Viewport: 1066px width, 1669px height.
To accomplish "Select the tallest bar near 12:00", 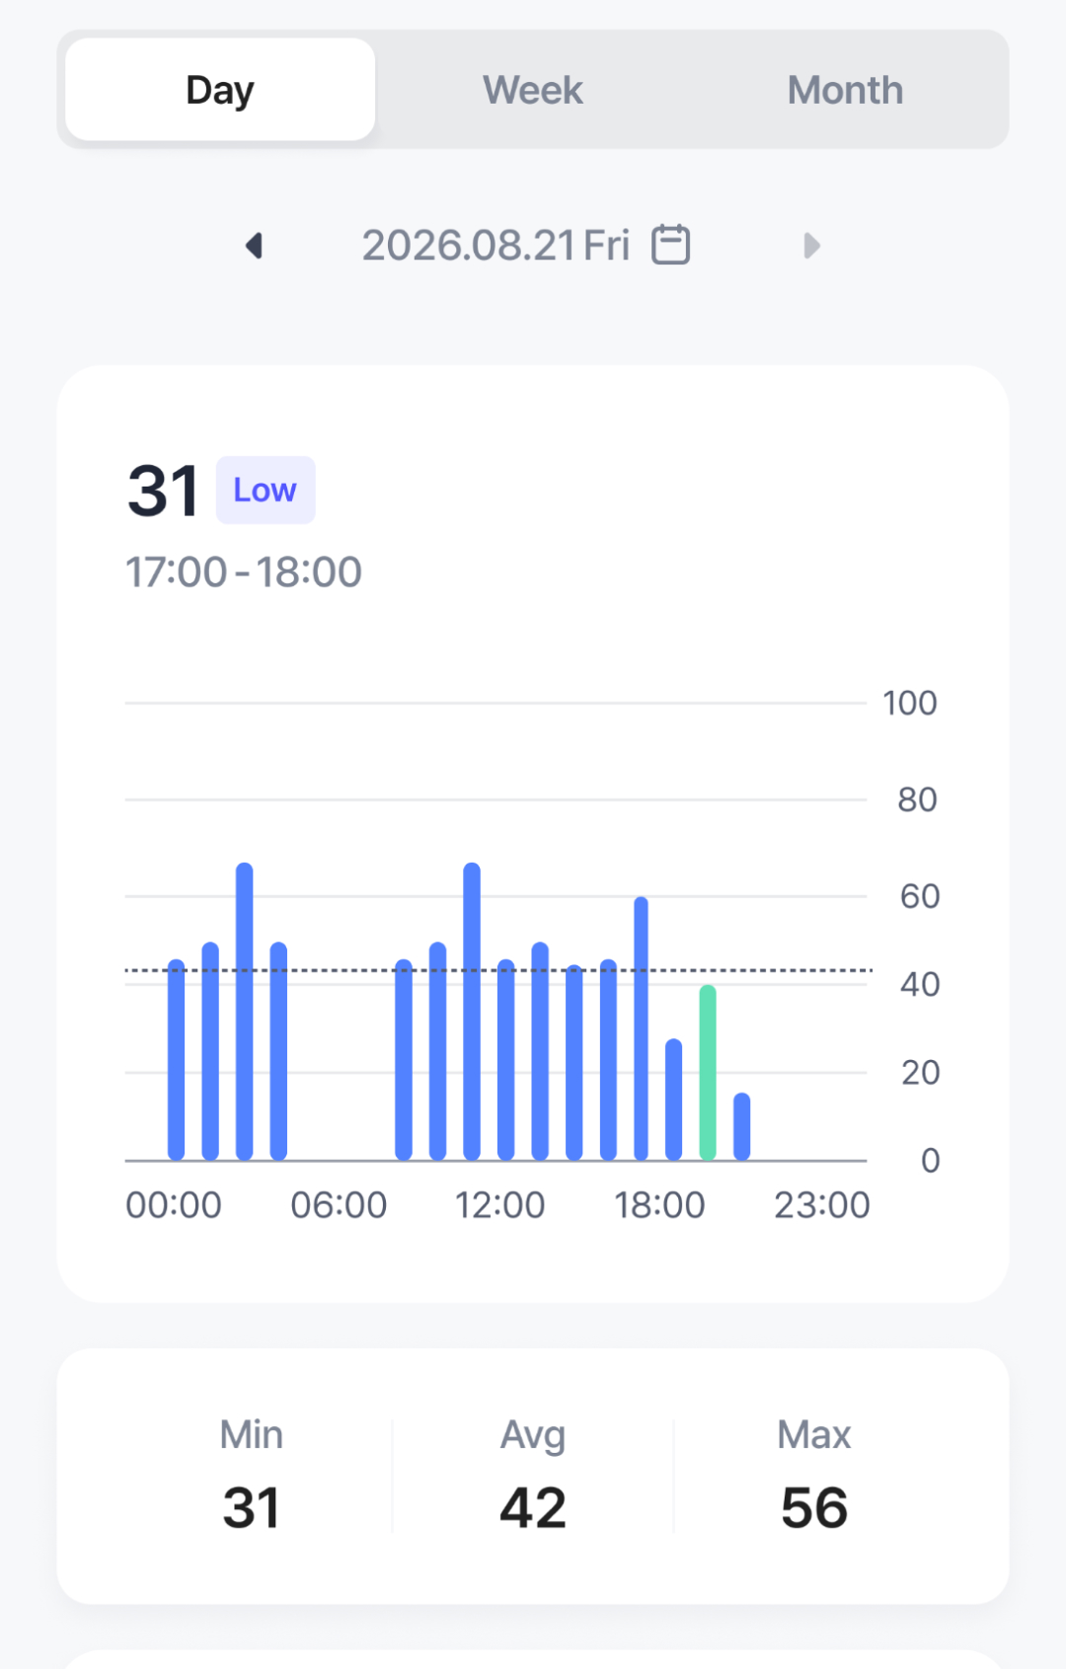I will click(x=472, y=1011).
